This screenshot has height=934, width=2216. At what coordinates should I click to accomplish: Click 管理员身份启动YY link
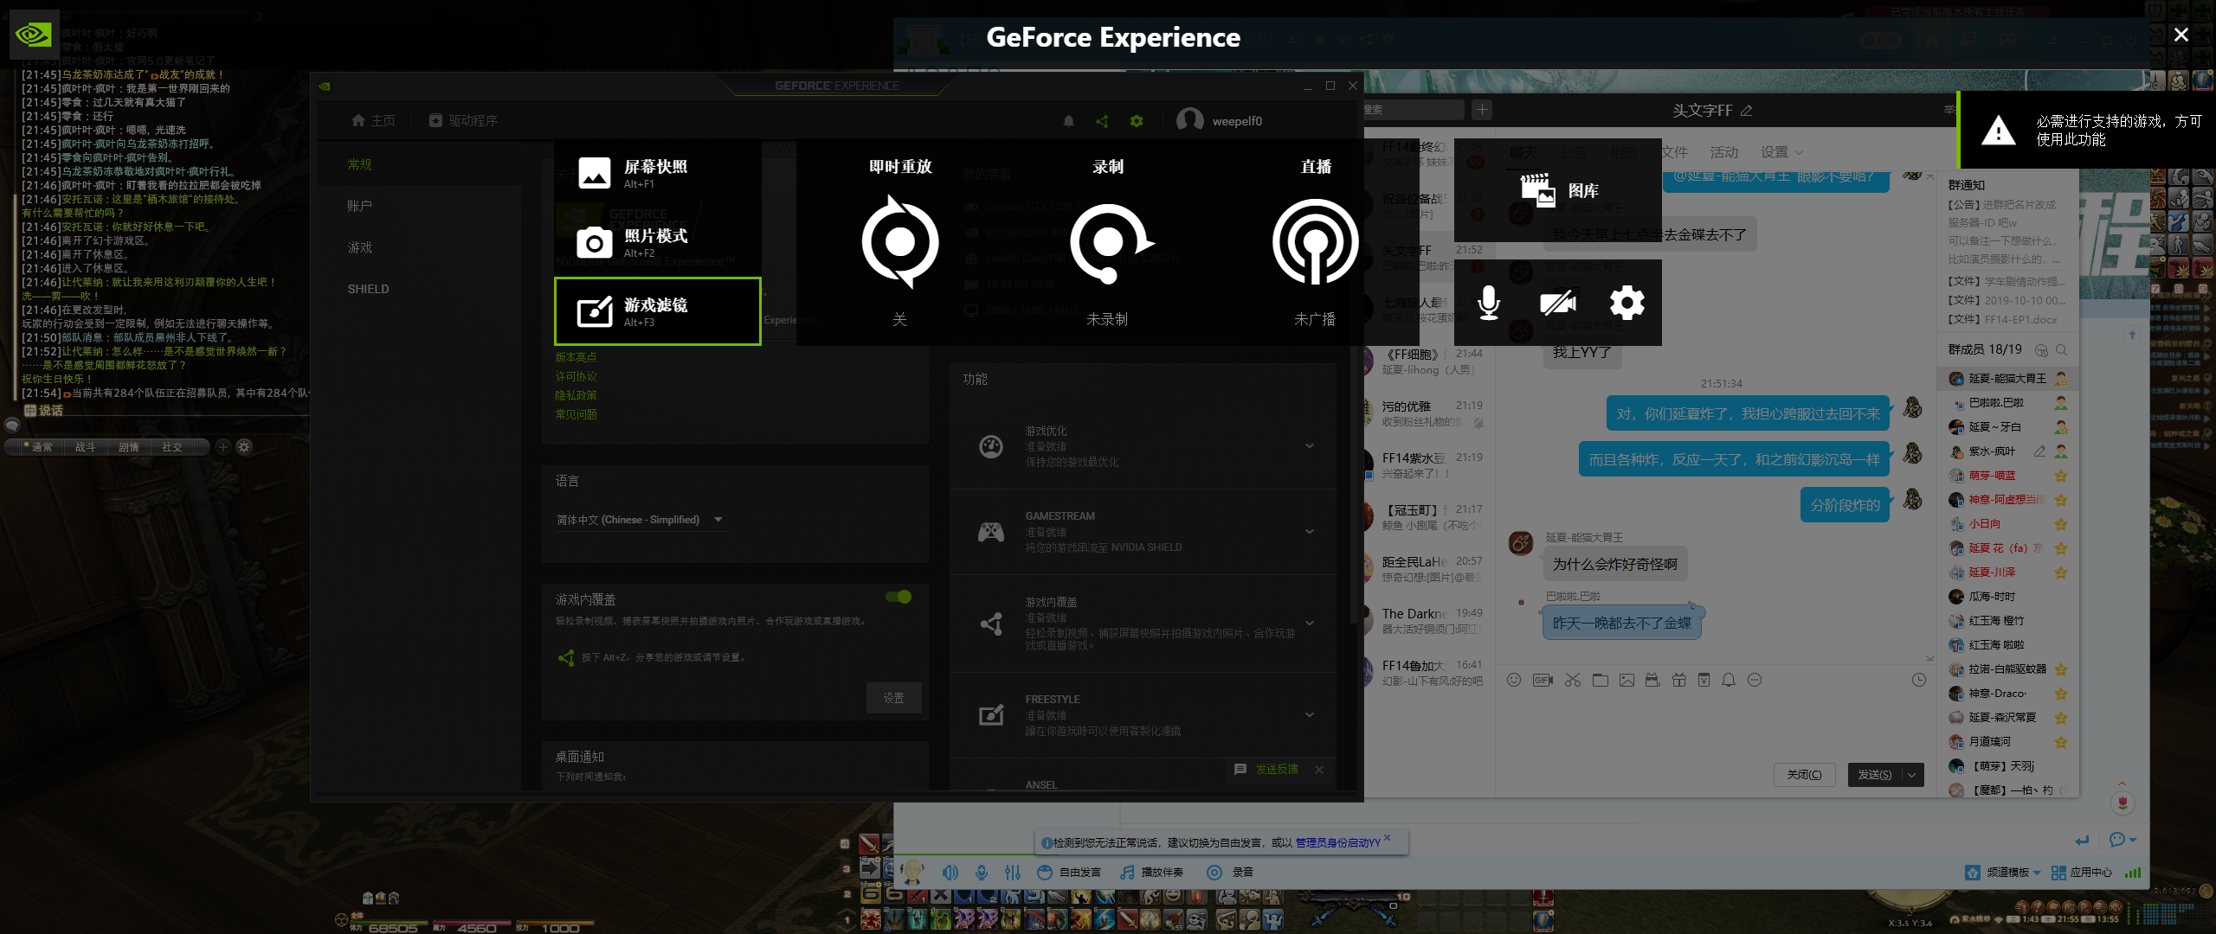pos(1337,842)
